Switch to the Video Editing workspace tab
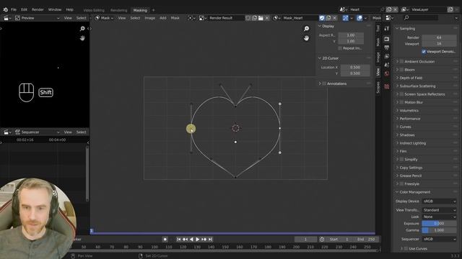The image size is (462, 259). (94, 10)
